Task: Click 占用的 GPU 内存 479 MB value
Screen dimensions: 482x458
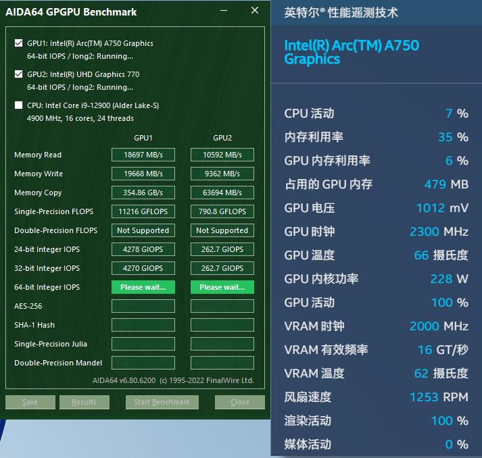Action: point(446,184)
